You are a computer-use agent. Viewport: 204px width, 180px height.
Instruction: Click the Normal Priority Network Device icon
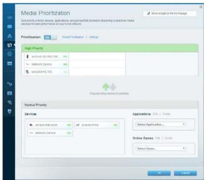pyautogui.click(x=31, y=133)
